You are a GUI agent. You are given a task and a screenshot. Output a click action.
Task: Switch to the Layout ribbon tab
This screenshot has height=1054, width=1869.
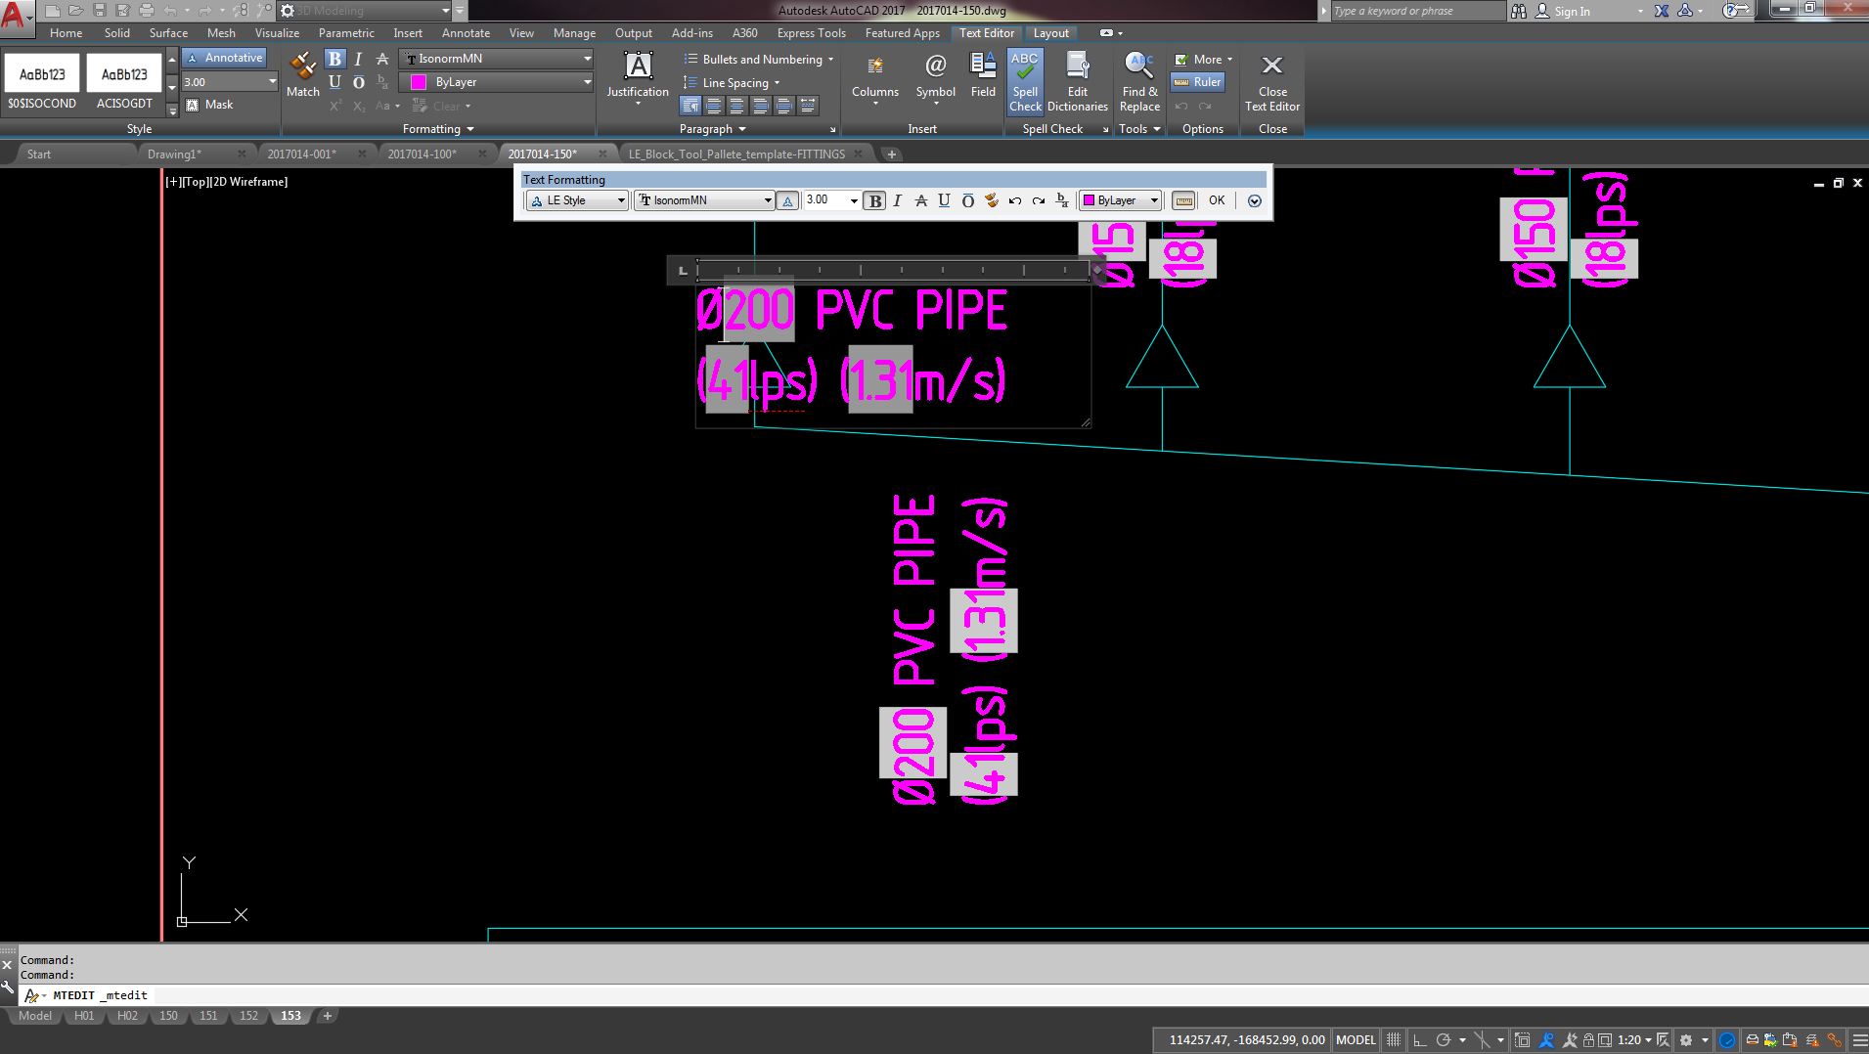point(1051,32)
